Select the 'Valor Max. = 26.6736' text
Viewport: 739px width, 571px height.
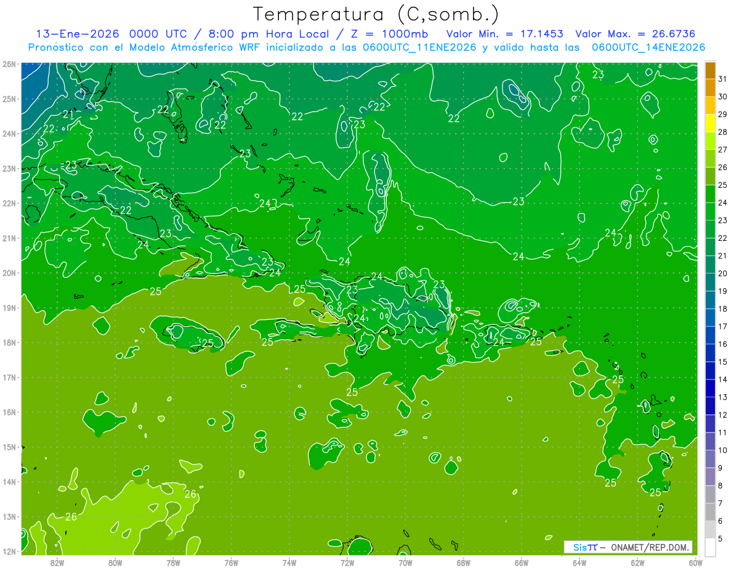coord(636,34)
